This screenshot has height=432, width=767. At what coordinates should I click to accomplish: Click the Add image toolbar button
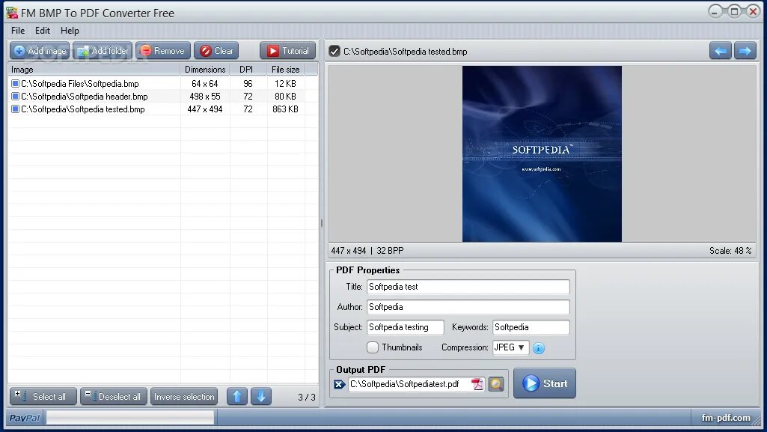(x=40, y=51)
